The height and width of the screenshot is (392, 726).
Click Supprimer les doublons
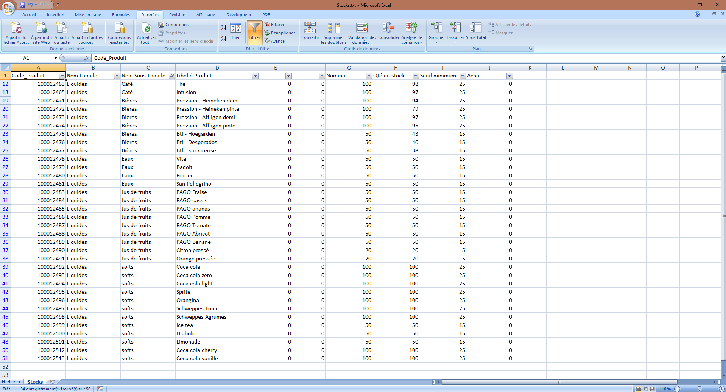[333, 33]
